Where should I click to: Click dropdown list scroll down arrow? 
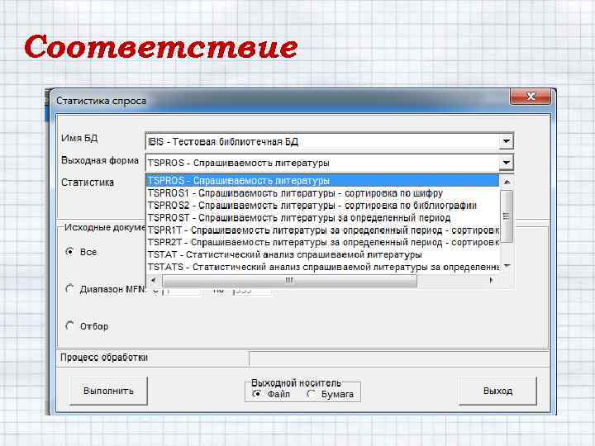pos(507,266)
